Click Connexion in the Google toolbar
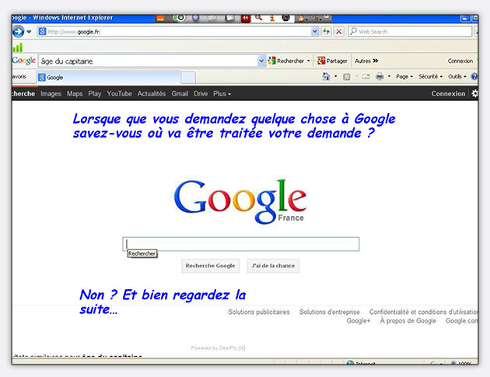This screenshot has height=377, width=490. [x=460, y=61]
